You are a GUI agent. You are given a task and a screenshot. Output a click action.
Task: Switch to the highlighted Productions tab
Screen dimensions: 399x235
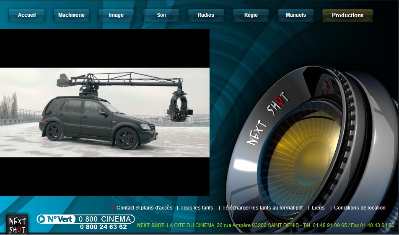point(347,15)
